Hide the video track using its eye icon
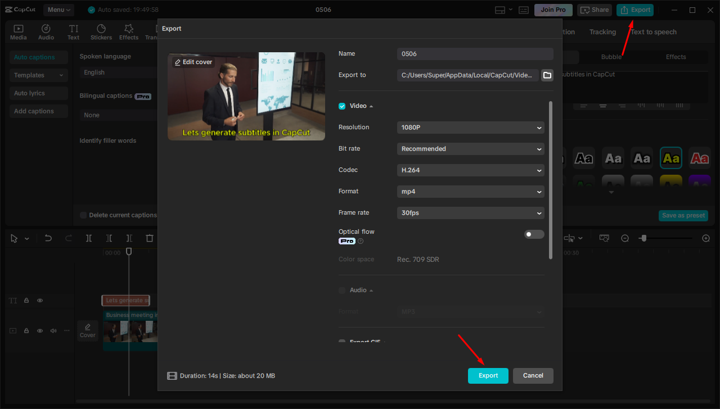Viewport: 720px width, 409px height. click(39, 330)
